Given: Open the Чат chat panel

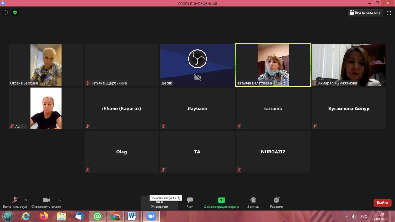Looking at the screenshot, I should click(x=190, y=203).
